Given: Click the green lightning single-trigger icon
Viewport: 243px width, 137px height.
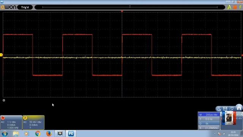Looking at the screenshot, I should coord(240,7).
